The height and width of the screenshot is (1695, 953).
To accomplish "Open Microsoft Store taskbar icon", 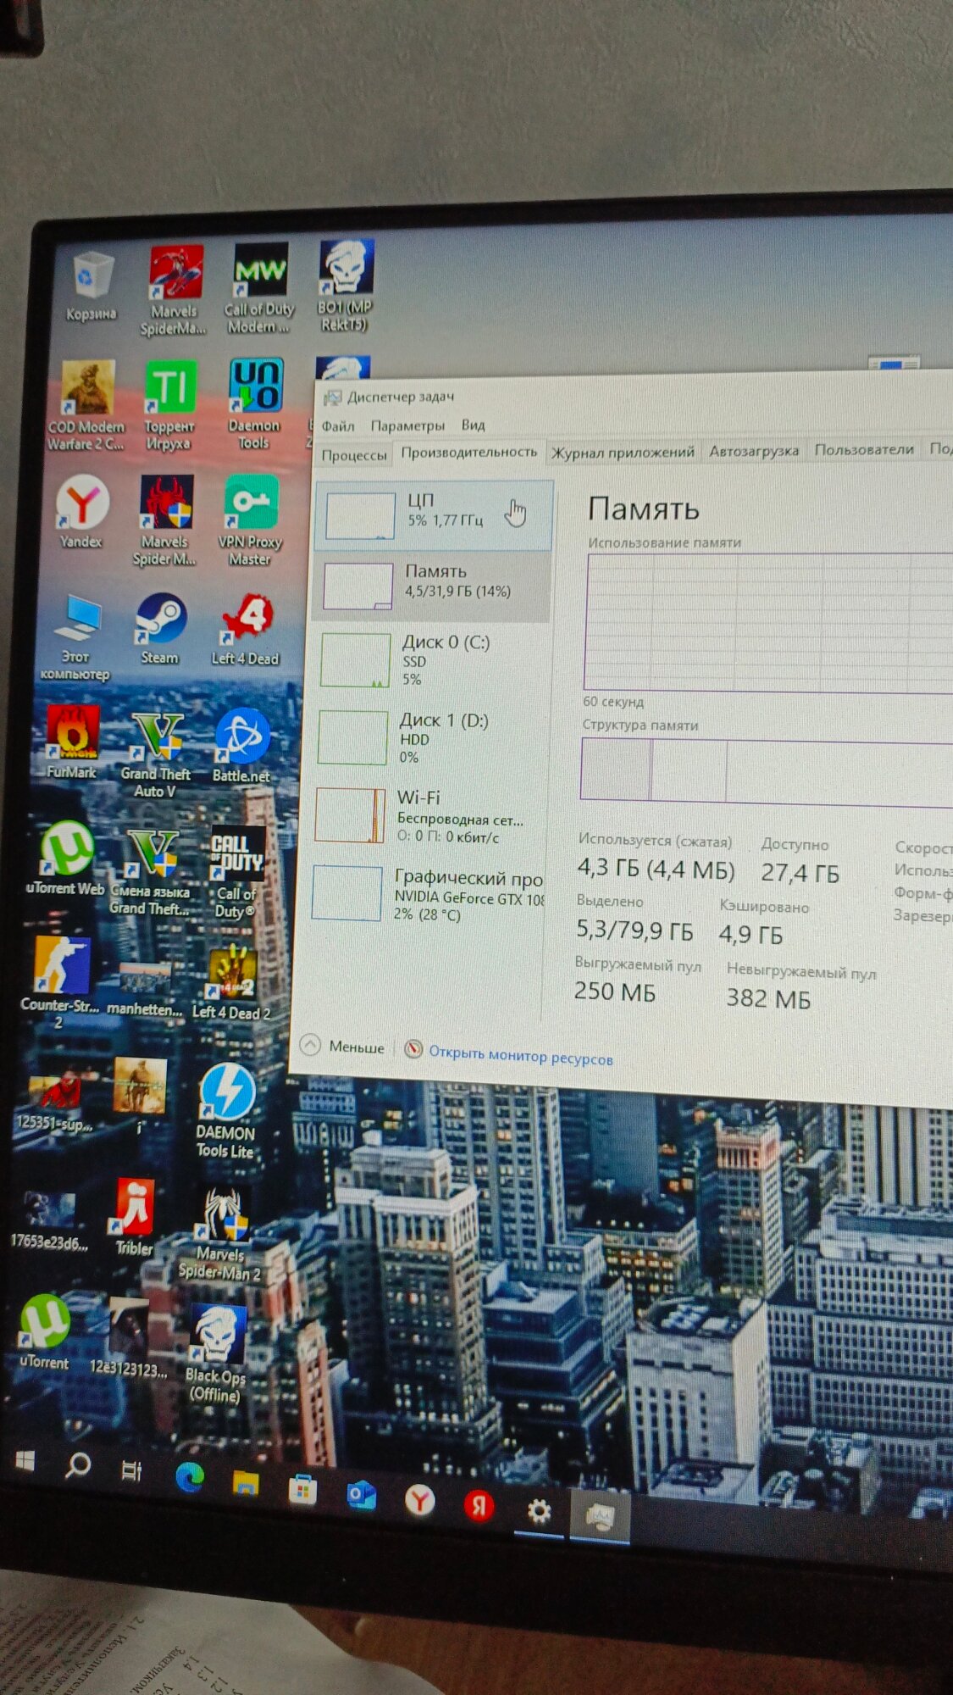I will click(302, 1489).
